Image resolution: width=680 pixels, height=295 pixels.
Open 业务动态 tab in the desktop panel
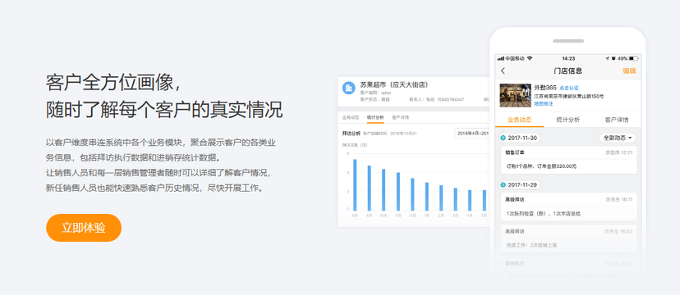pyautogui.click(x=351, y=117)
